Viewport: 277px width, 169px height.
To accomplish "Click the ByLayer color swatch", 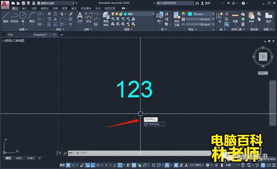I will (x=190, y=13).
